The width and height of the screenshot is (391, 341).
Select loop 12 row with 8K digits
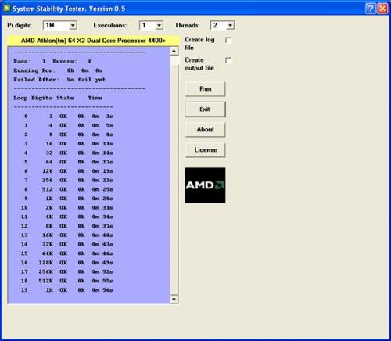pyautogui.click(x=67, y=226)
